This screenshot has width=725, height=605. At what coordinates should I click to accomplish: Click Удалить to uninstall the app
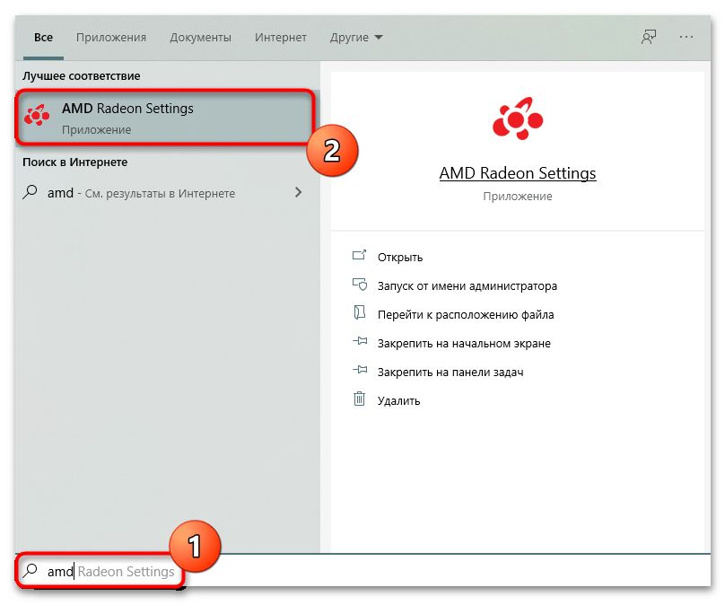click(398, 400)
